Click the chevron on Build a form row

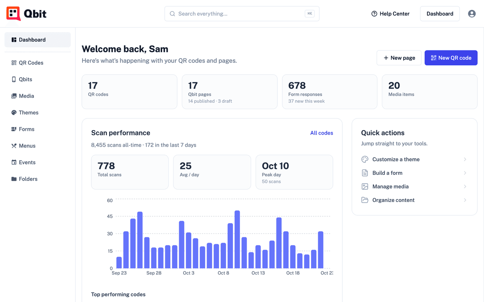(465, 173)
